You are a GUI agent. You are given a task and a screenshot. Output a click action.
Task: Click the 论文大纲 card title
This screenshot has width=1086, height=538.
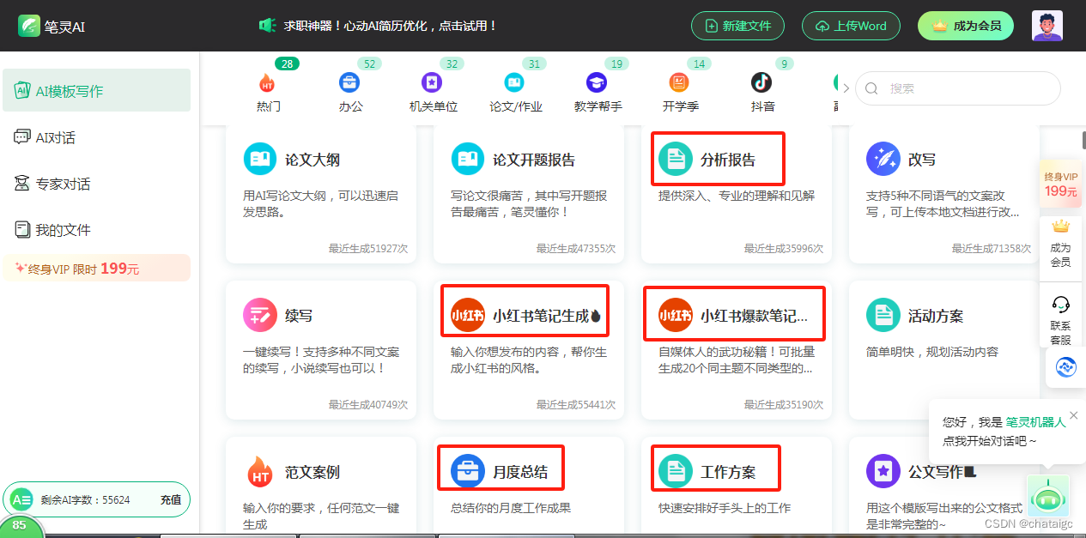click(312, 160)
